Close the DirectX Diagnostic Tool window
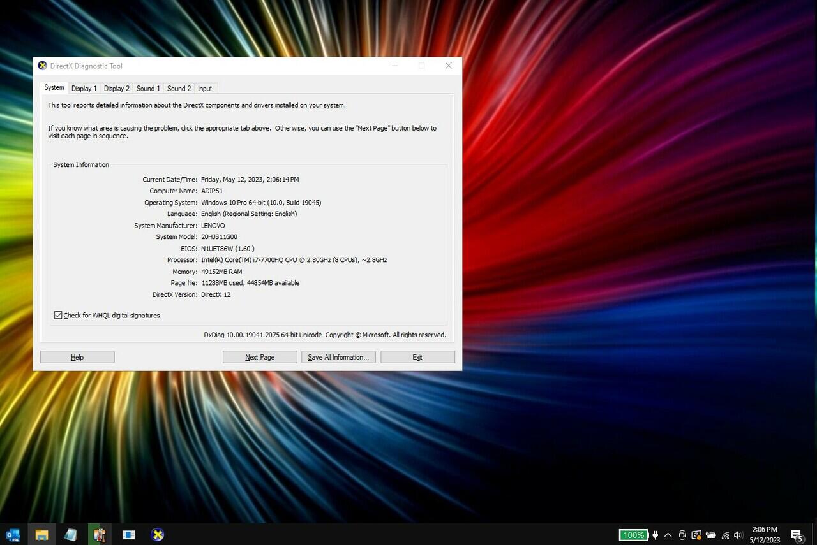 click(449, 66)
